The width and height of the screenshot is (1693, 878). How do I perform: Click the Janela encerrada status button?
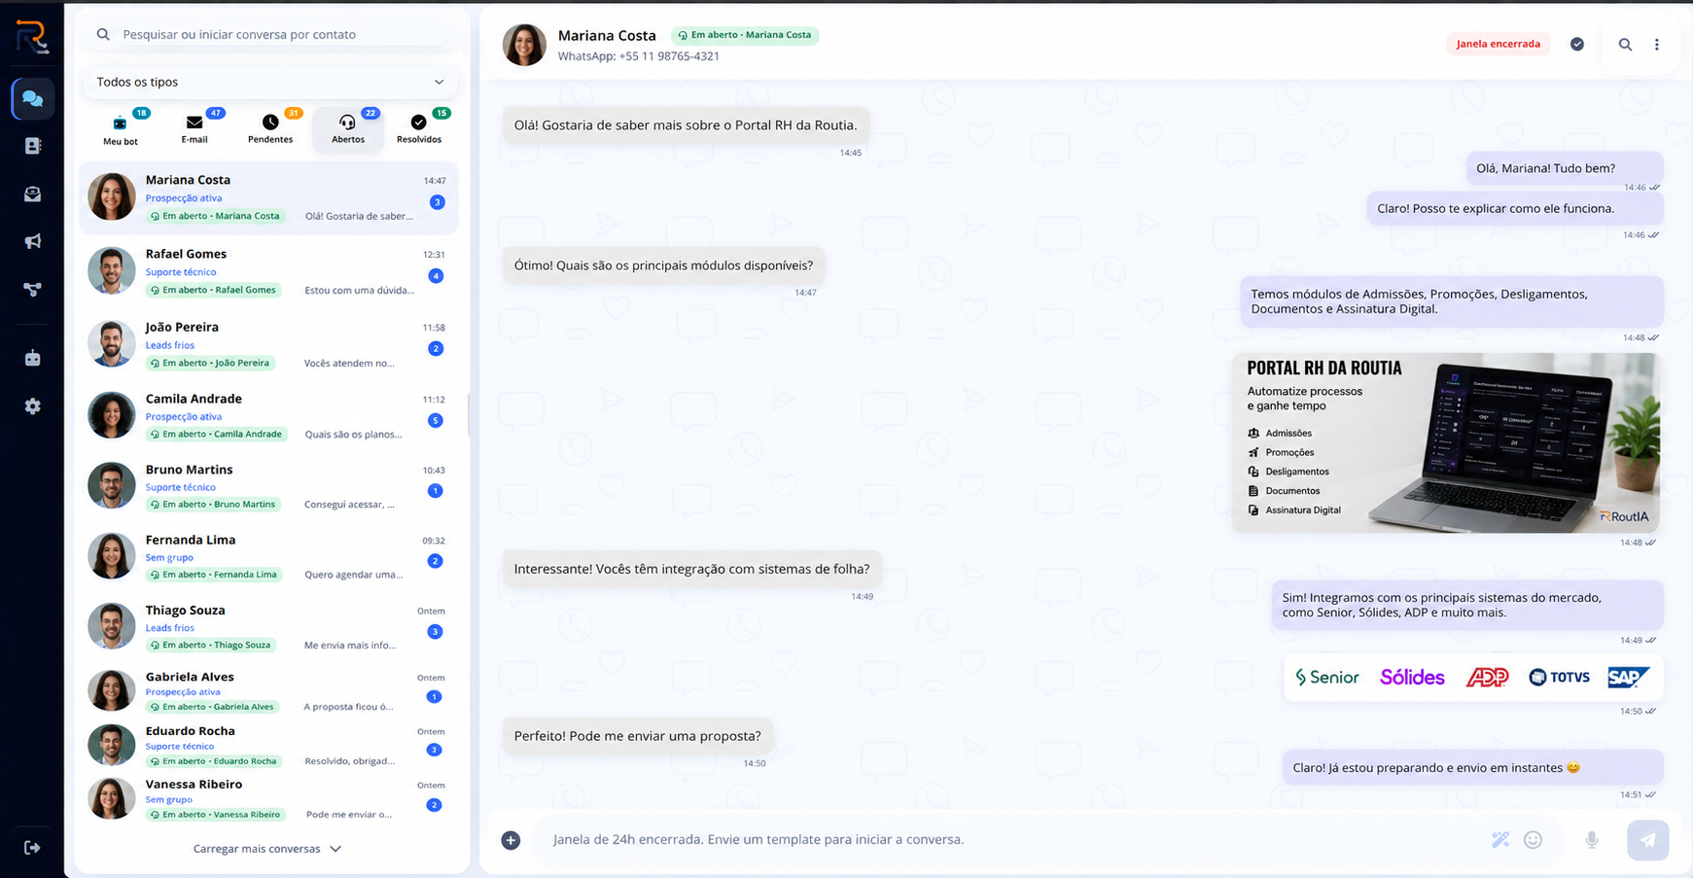tap(1498, 44)
